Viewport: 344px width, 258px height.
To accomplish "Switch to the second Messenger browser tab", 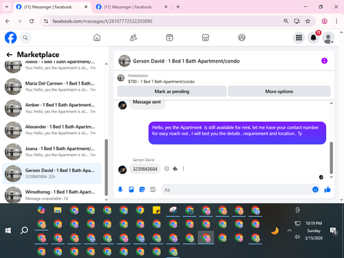I will pos(128,7).
